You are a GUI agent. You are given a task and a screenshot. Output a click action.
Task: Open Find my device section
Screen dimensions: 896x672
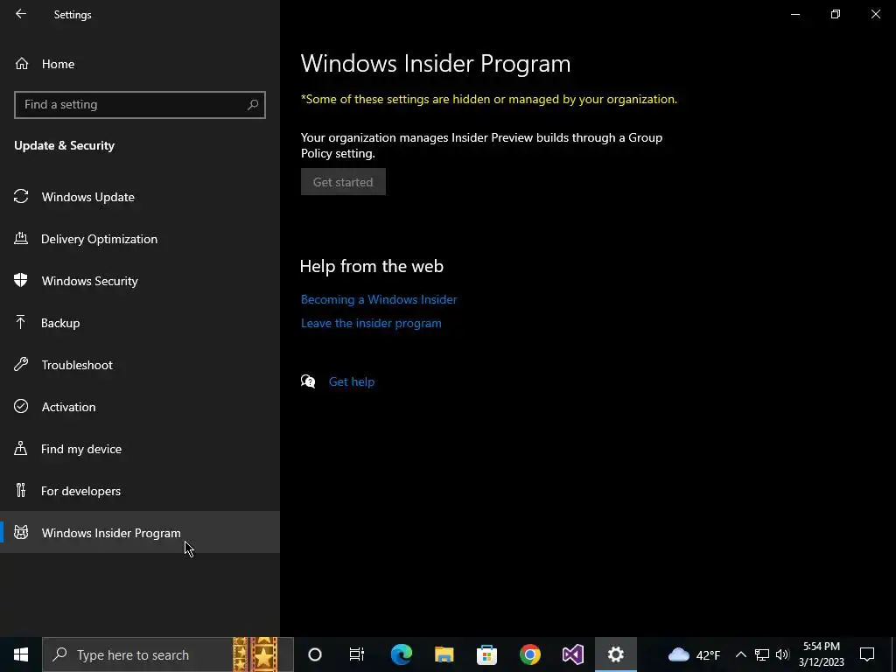point(140,449)
